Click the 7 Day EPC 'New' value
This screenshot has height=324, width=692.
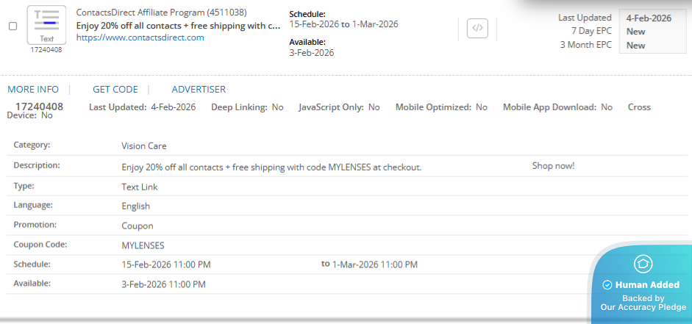click(635, 32)
